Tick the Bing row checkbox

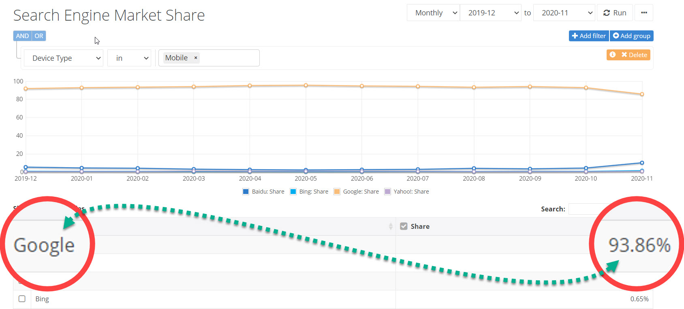[x=22, y=299]
